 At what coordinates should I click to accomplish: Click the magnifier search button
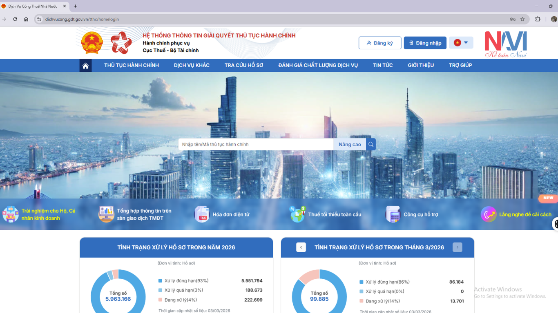pyautogui.click(x=371, y=144)
